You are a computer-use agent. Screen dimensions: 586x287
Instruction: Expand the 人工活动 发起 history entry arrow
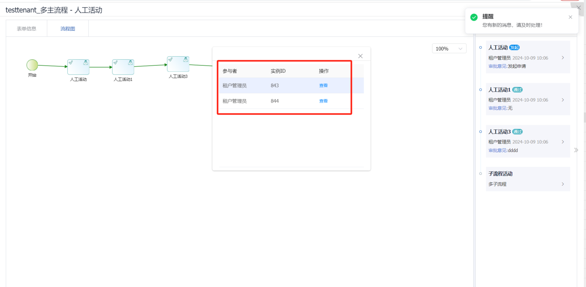tap(563, 58)
